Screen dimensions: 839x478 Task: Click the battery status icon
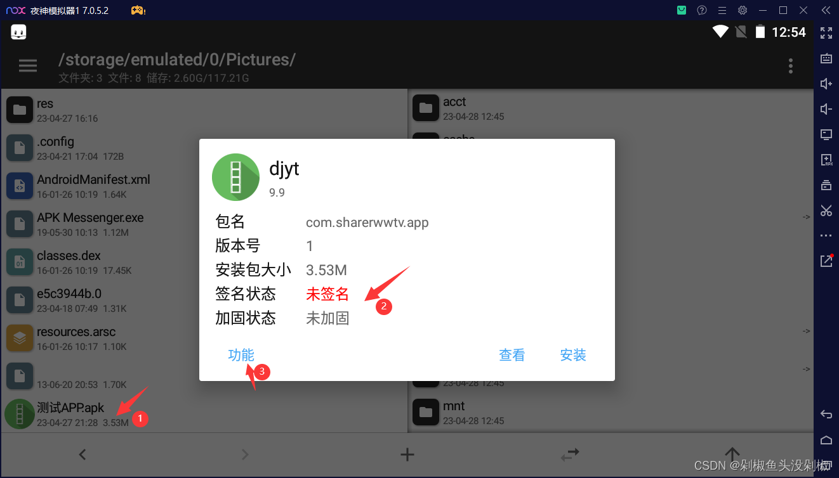click(x=760, y=32)
